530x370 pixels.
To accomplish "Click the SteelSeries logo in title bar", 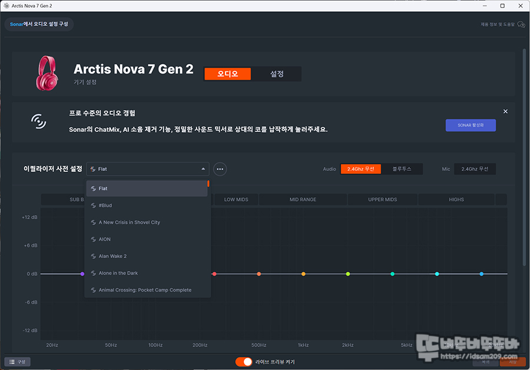I will click(6, 6).
